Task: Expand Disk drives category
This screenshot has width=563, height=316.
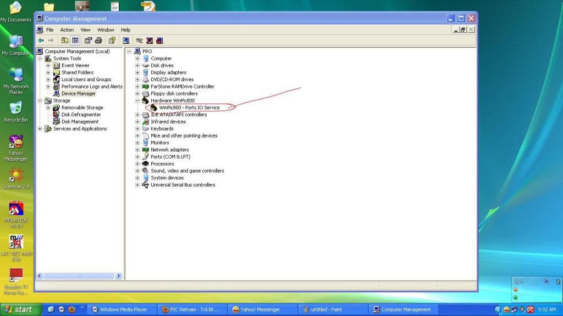Action: point(137,66)
